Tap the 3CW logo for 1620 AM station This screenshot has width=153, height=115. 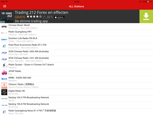tap(4, 53)
